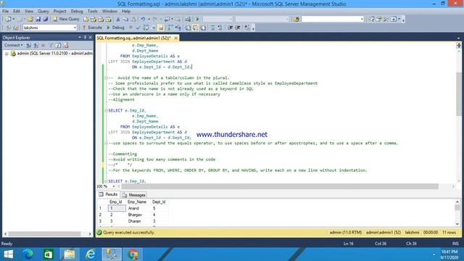Open the Query menu
The width and height of the screenshot is (464, 261).
click(43, 11)
